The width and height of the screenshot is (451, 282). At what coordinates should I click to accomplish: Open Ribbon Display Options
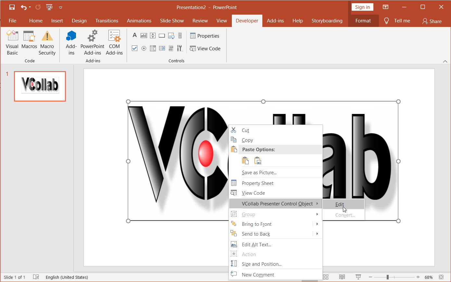point(385,7)
